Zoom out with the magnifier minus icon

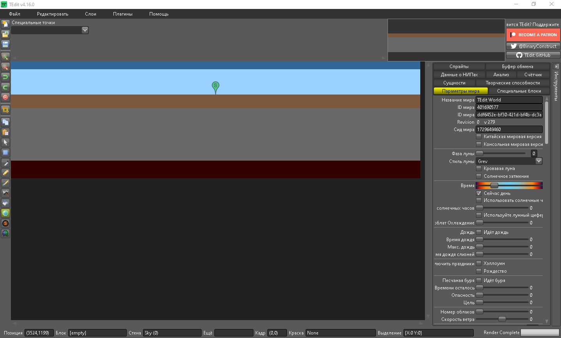tap(5, 67)
